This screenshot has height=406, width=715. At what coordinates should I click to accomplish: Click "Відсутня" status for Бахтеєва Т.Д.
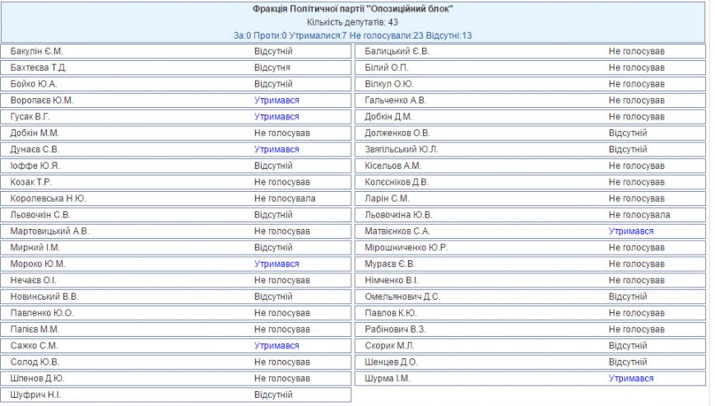[272, 68]
